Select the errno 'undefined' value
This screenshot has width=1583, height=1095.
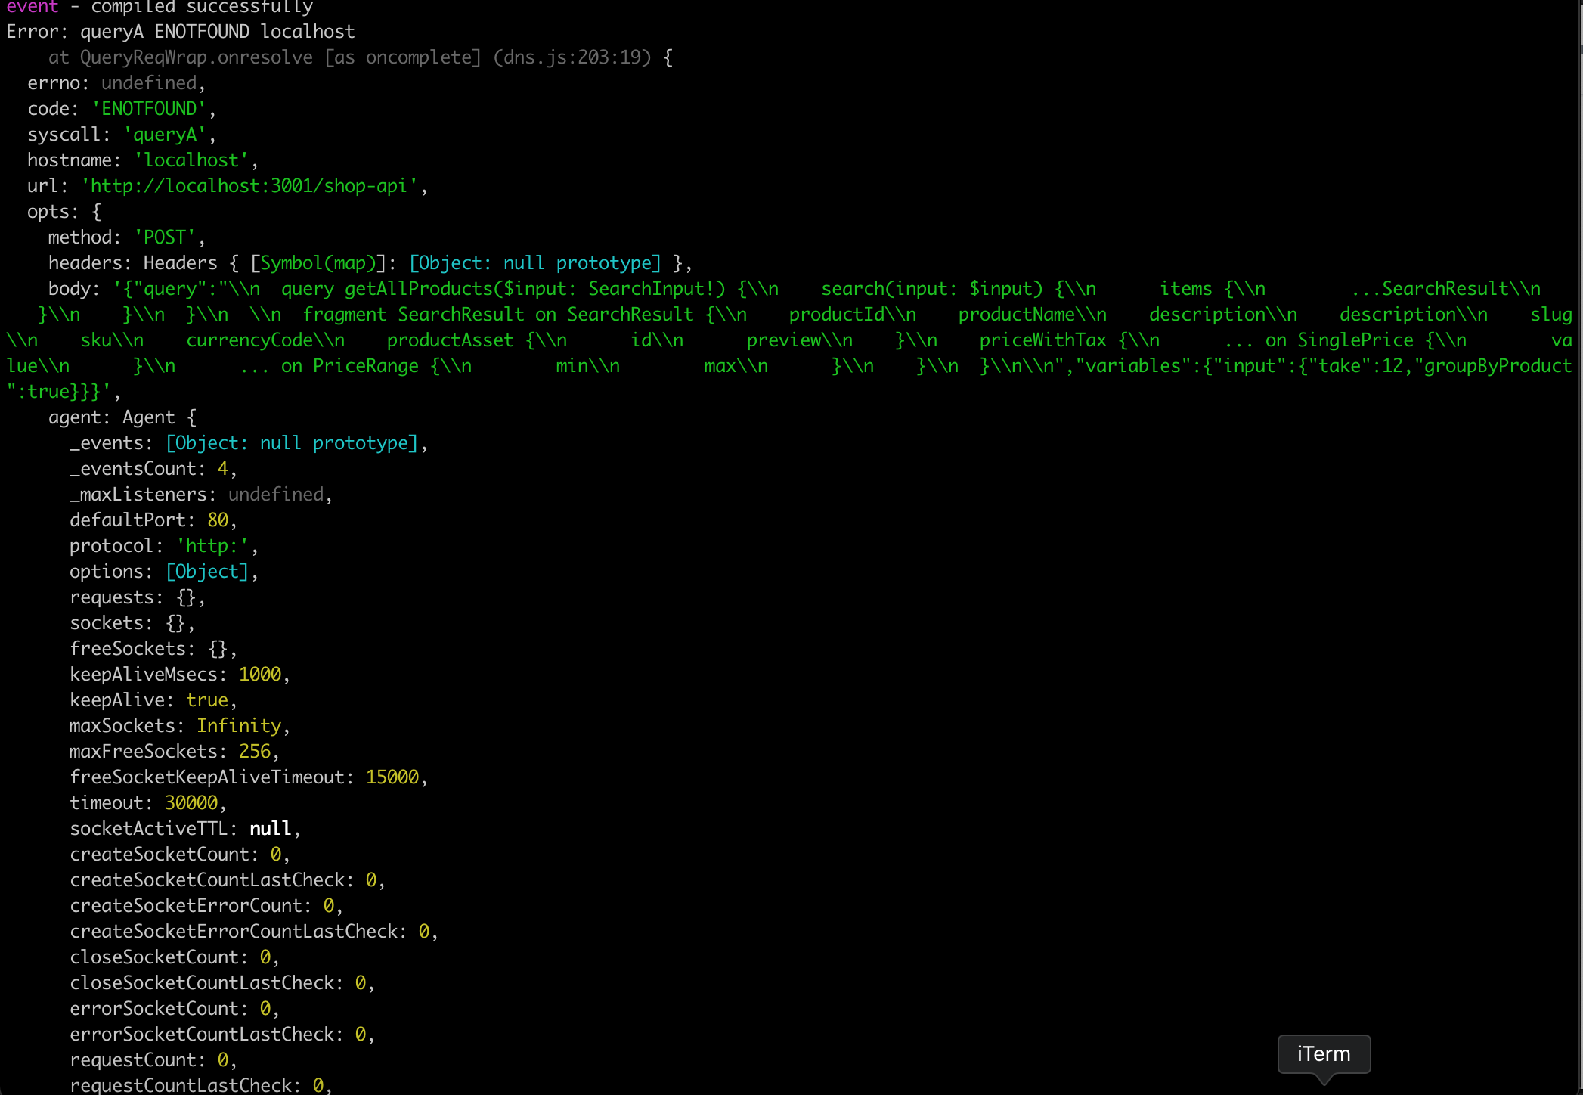coord(148,82)
